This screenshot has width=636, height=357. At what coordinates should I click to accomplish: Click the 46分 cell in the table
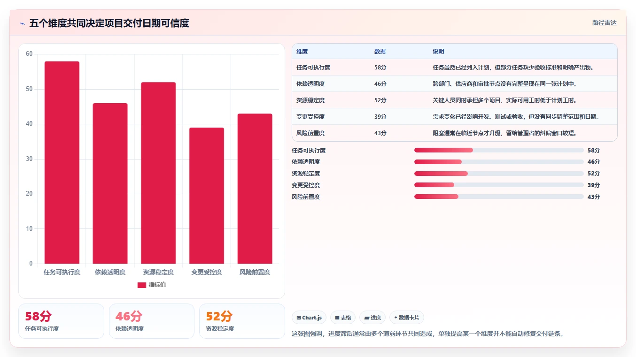click(380, 84)
